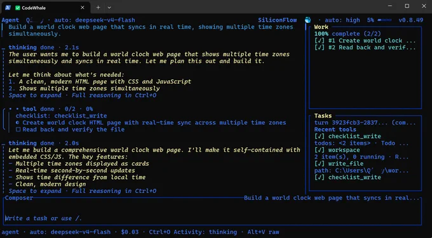Image resolution: width=432 pixels, height=238 pixels.
Task: Click '100% complete (2/2)' progress text
Action: (348, 34)
